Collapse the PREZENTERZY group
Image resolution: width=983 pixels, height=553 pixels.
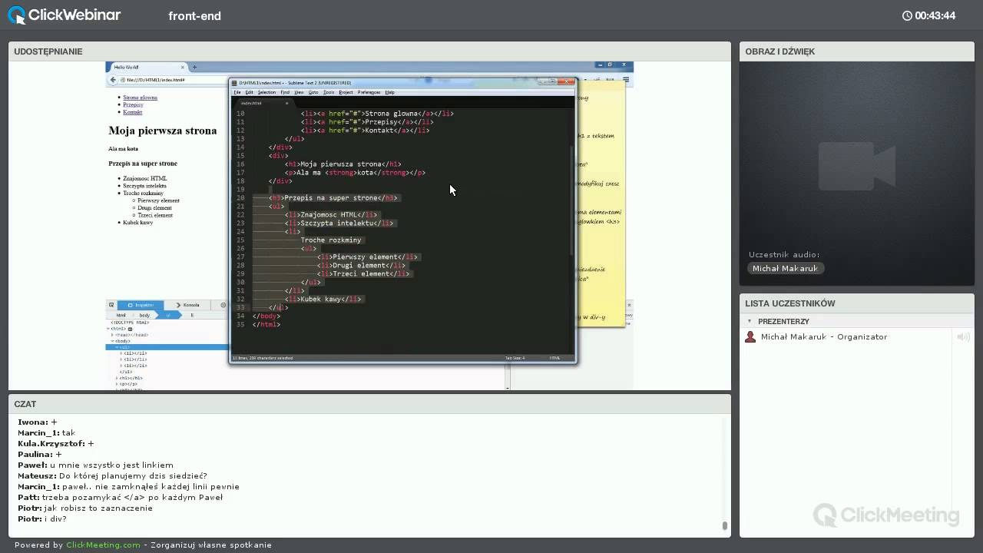click(x=750, y=321)
